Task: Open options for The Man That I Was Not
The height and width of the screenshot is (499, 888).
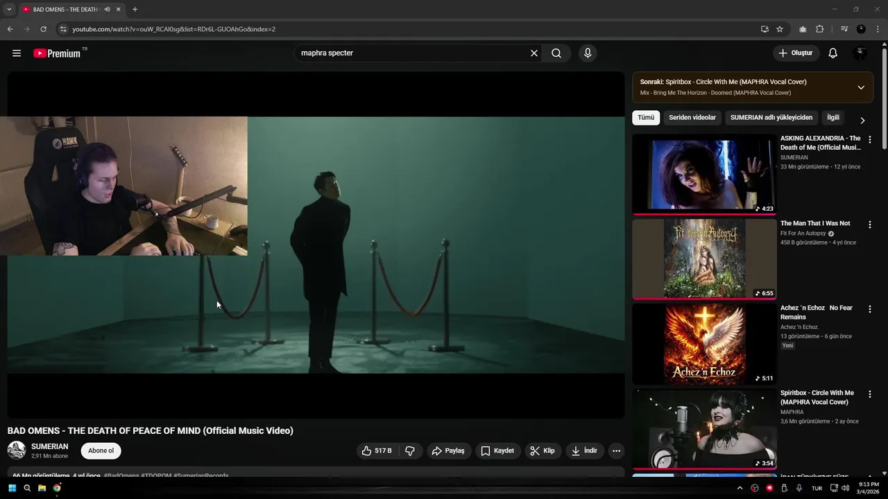Action: (x=870, y=225)
